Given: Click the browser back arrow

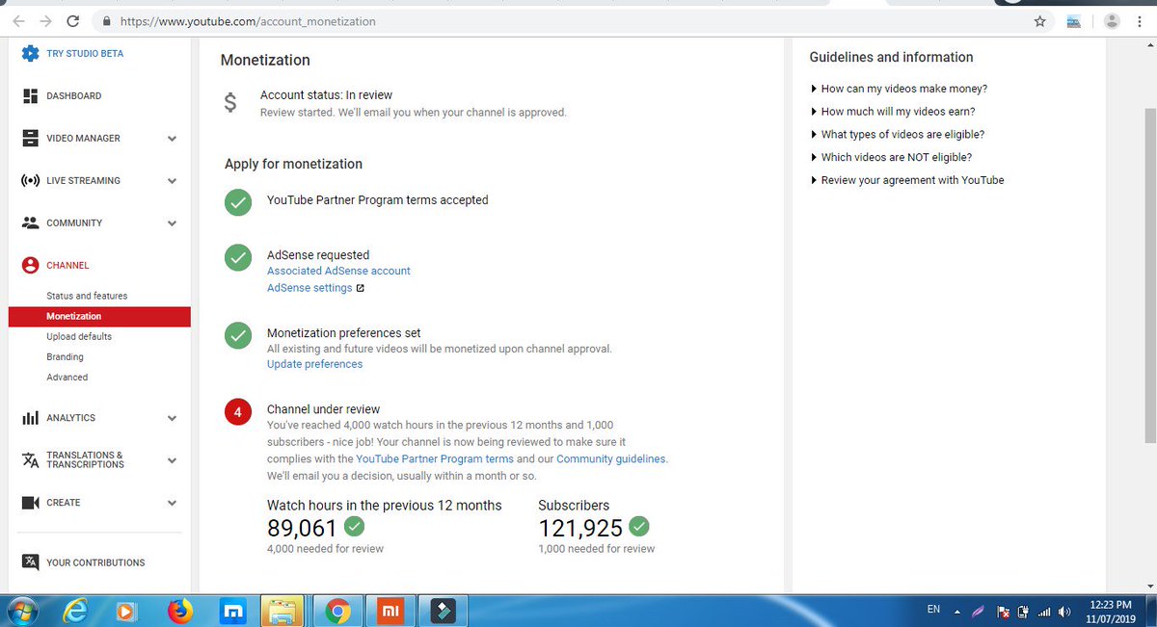Looking at the screenshot, I should (18, 20).
